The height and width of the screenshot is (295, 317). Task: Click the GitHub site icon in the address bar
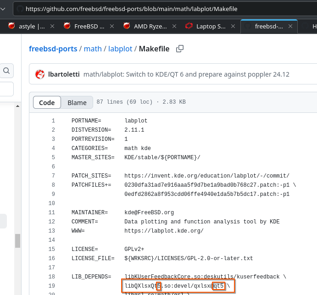pos(20,9)
